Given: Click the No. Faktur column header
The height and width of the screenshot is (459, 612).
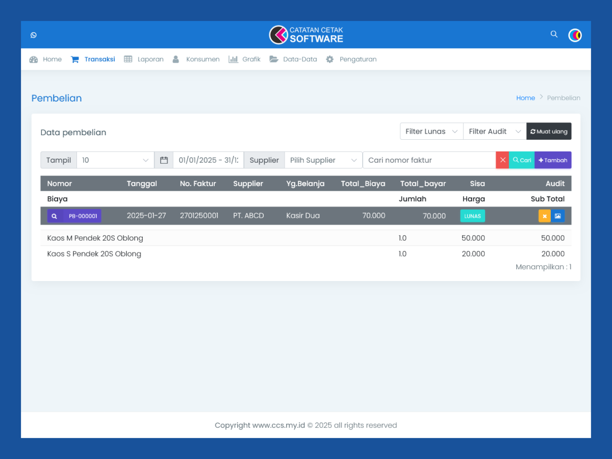Looking at the screenshot, I should pyautogui.click(x=198, y=184).
